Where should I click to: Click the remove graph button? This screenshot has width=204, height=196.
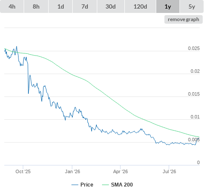pyautogui.click(x=183, y=19)
